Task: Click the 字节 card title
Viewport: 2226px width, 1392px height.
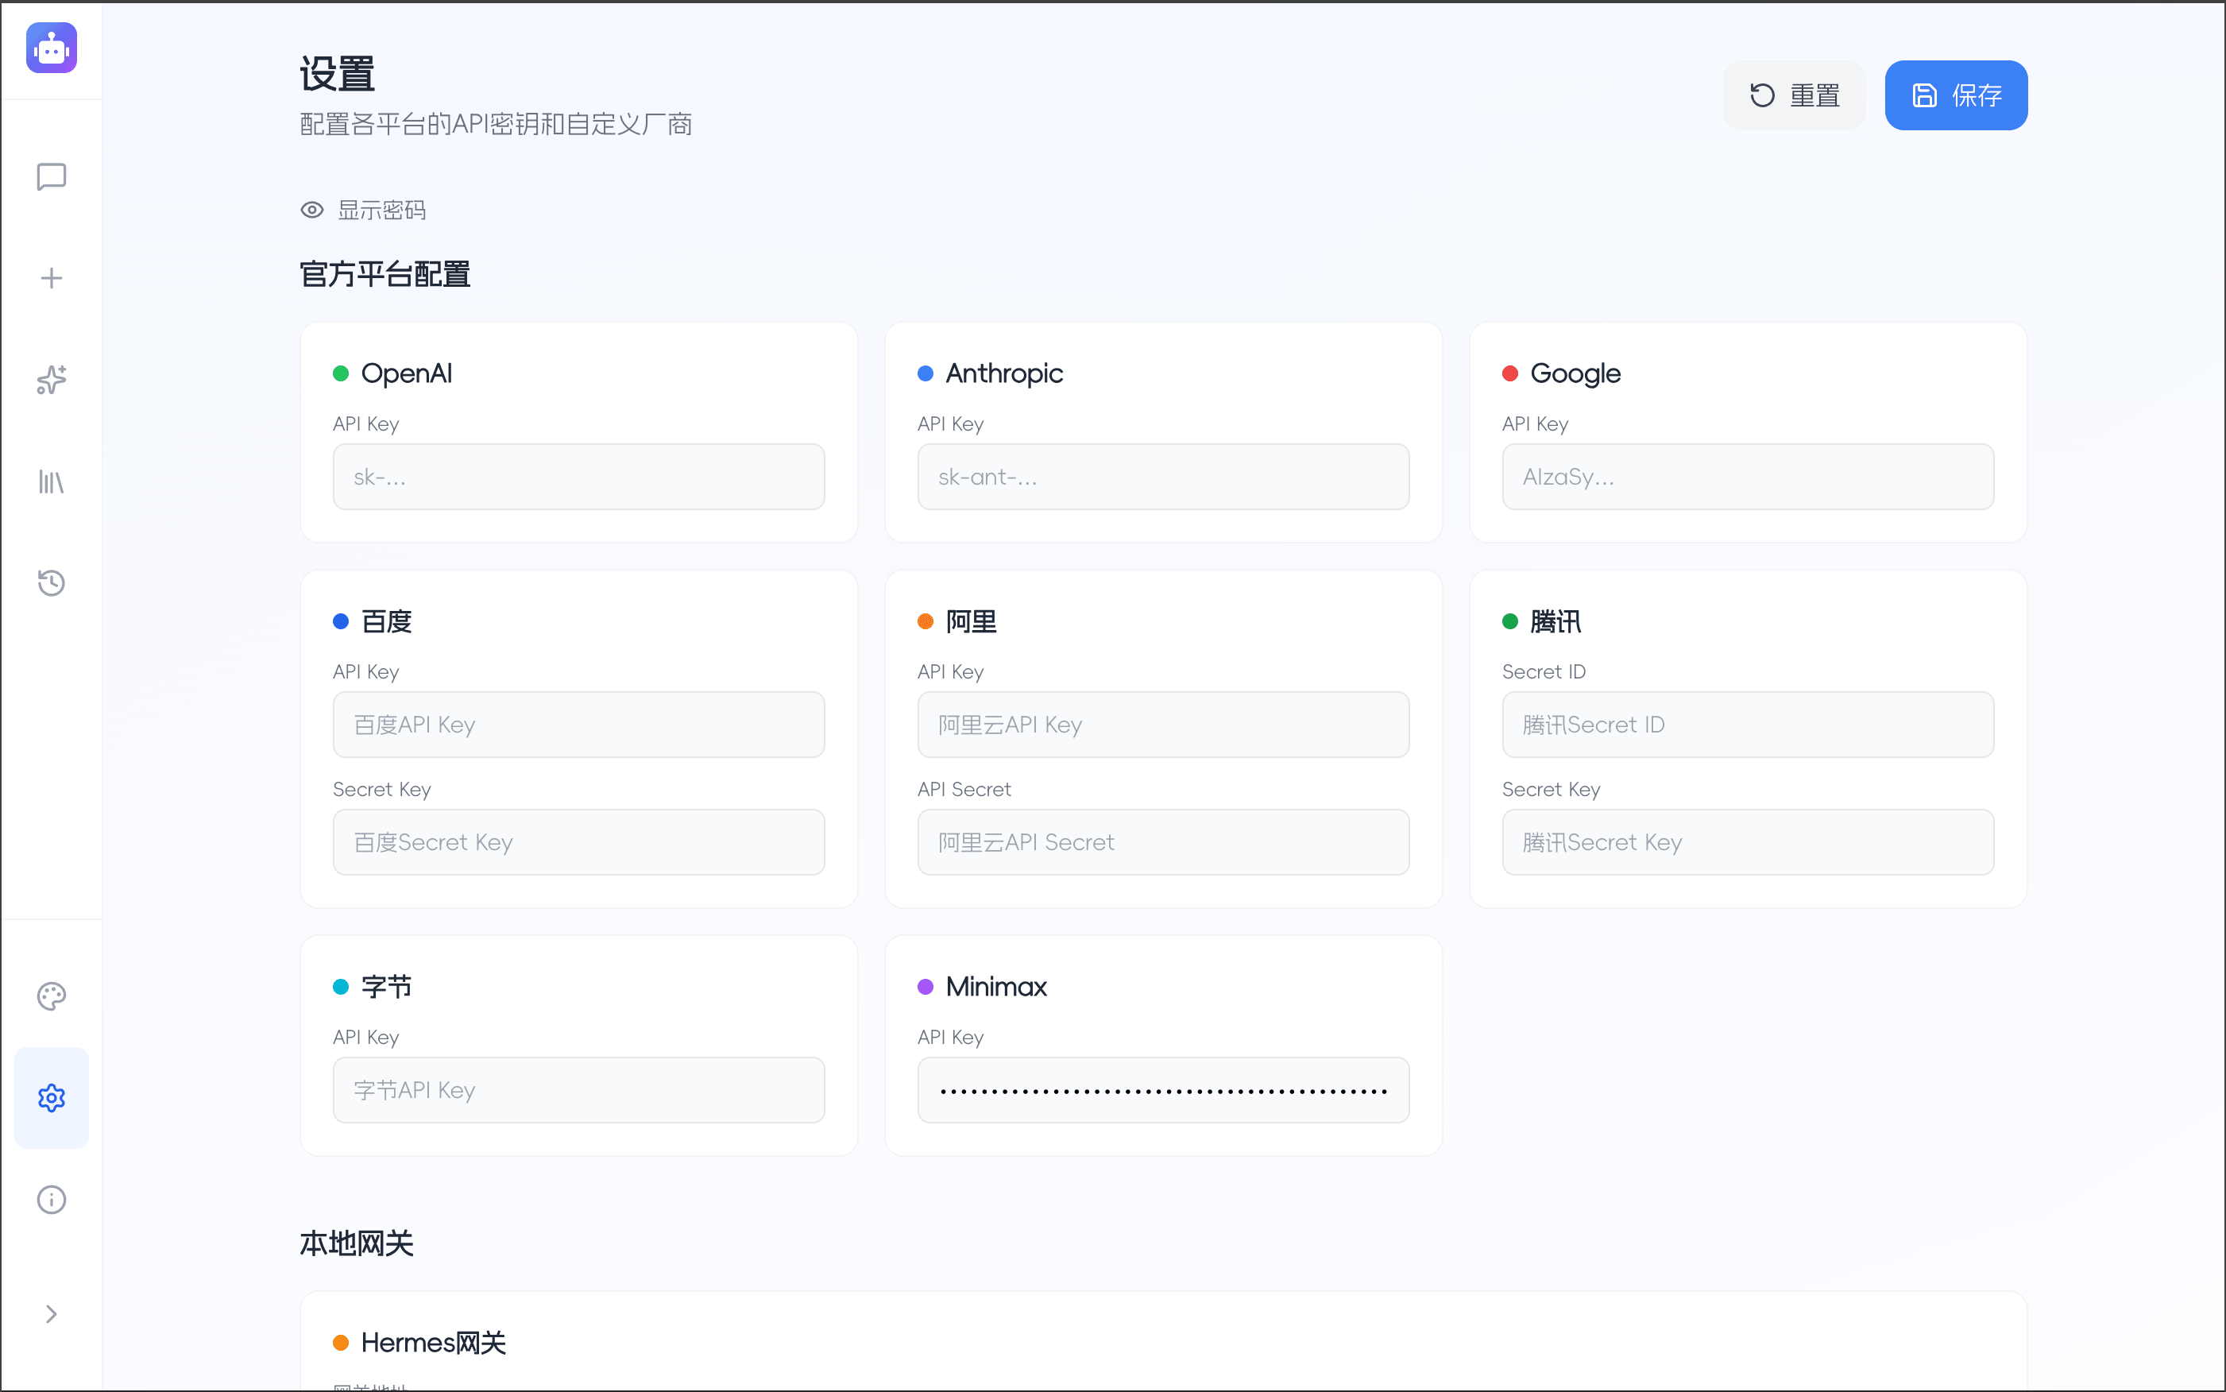Action: [x=387, y=987]
